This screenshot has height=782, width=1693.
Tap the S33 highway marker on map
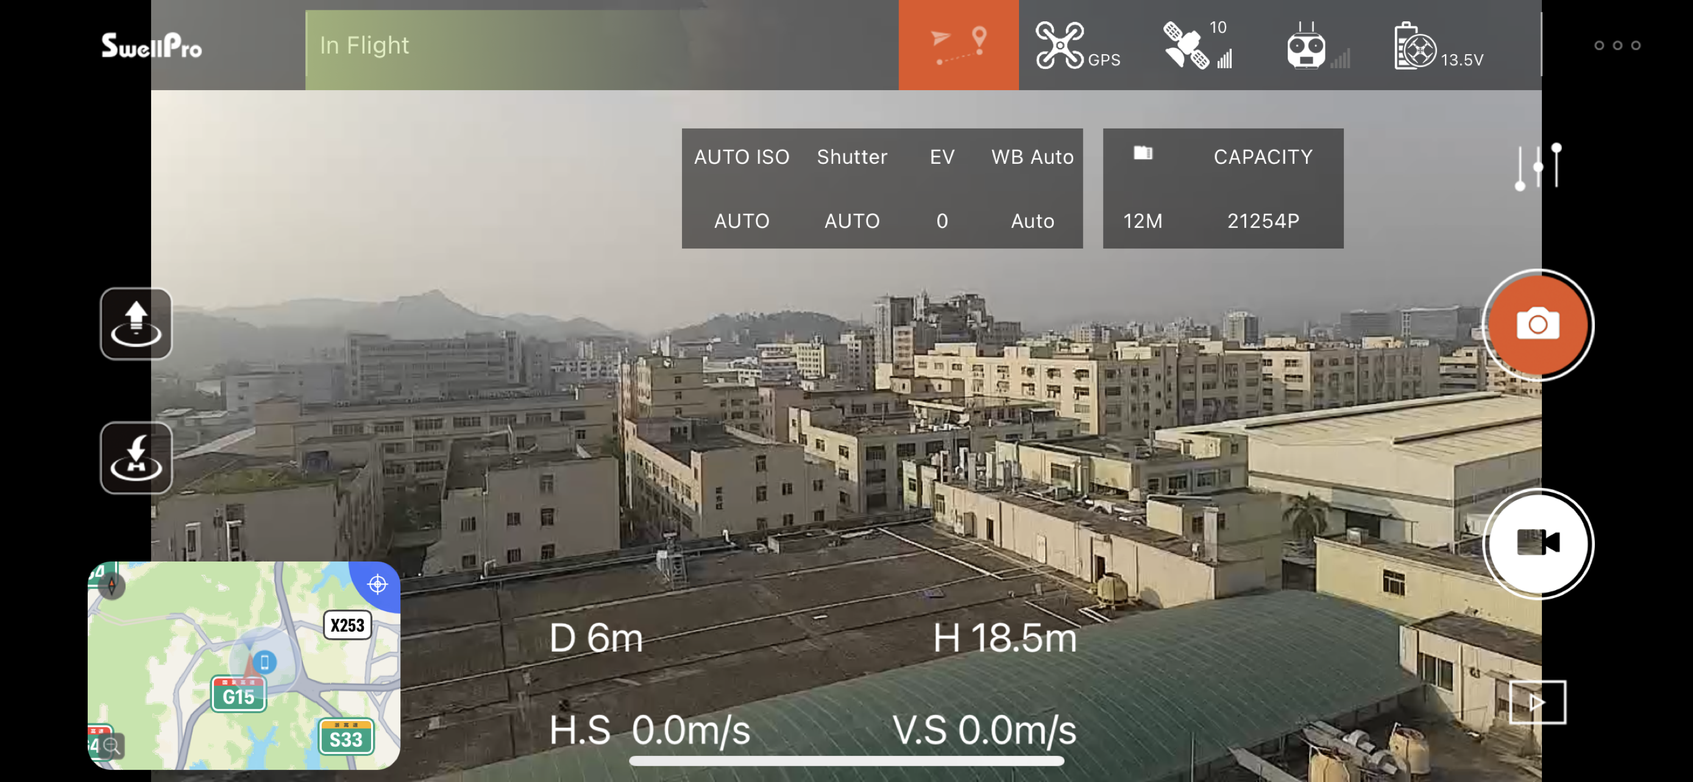tap(346, 738)
